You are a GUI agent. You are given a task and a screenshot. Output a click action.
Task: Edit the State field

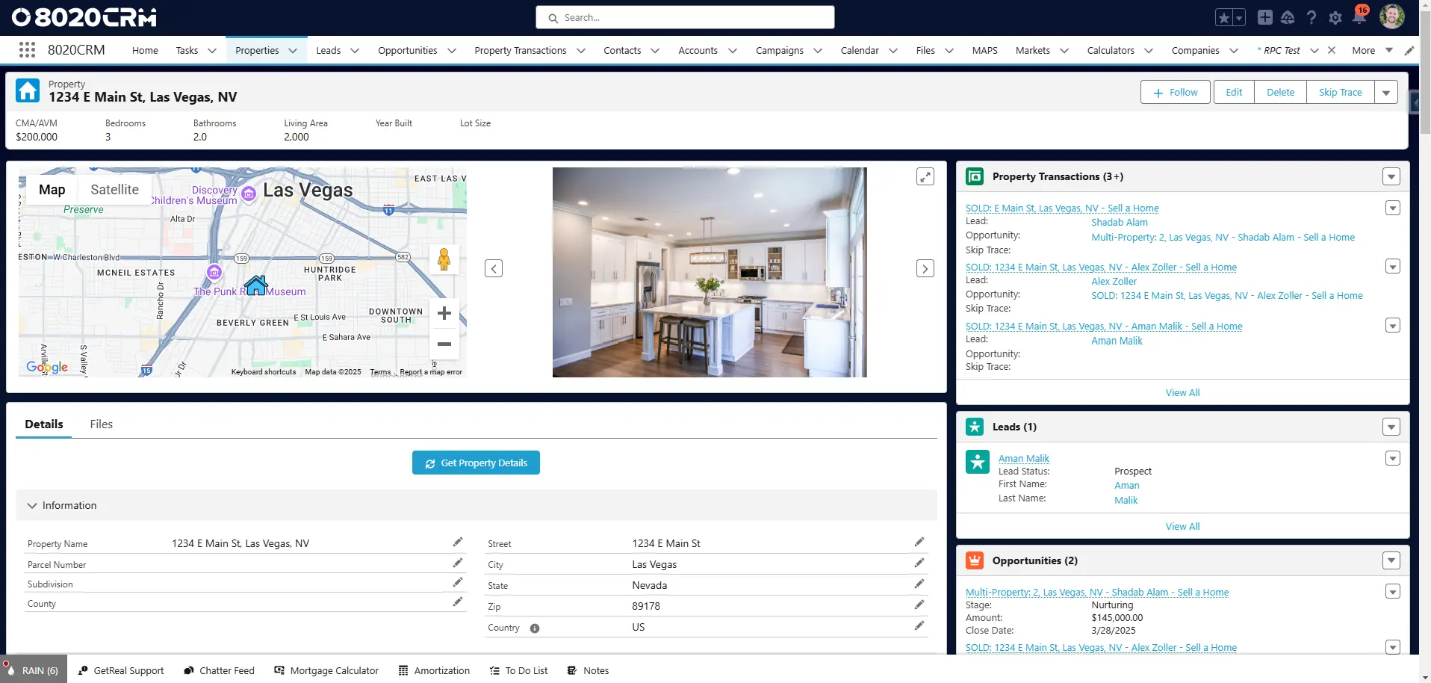(919, 584)
